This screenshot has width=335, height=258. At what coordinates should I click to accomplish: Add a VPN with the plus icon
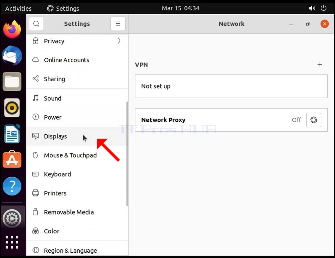click(x=320, y=64)
